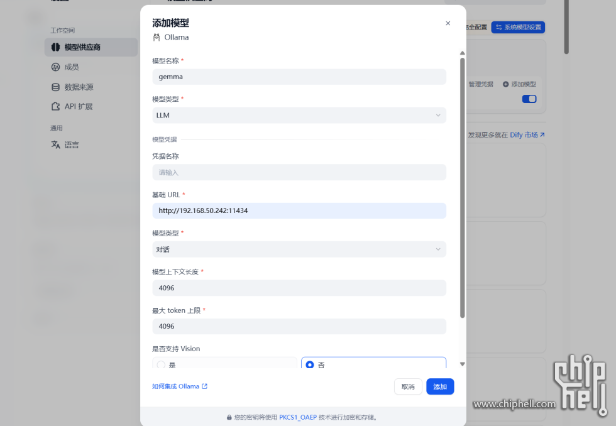
Task: Click the 添加 button to add model
Action: 440,387
